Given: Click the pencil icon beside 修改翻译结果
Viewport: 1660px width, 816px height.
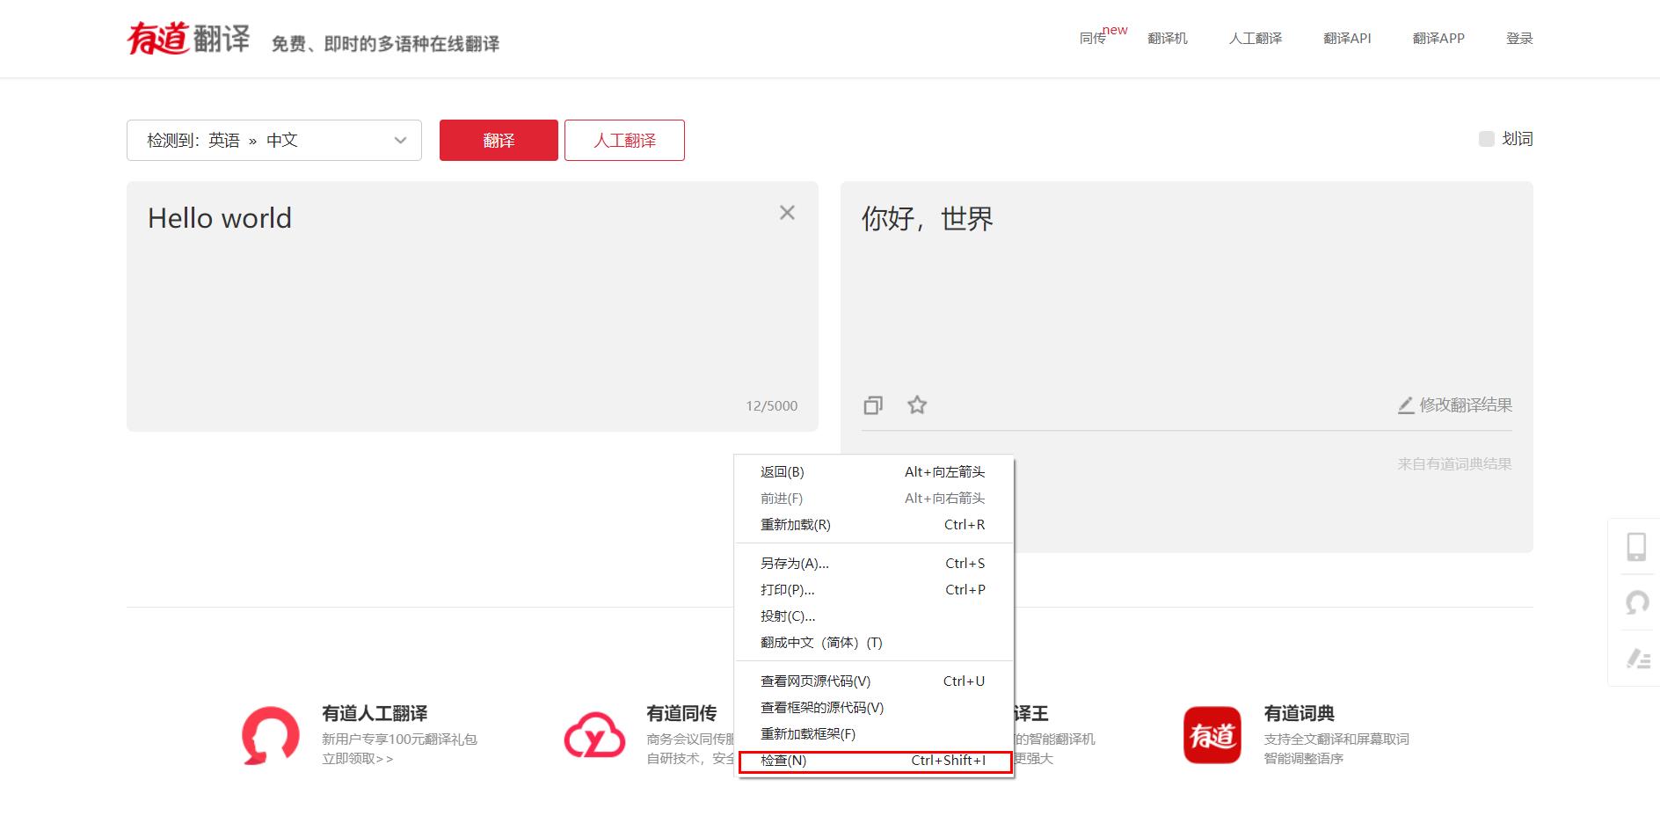Looking at the screenshot, I should point(1406,405).
